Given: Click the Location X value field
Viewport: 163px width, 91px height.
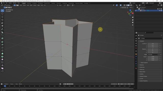Looking at the screenshot, I should point(153,44).
